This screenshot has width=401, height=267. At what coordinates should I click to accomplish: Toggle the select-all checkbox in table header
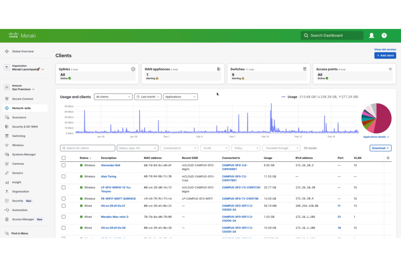[63, 158]
